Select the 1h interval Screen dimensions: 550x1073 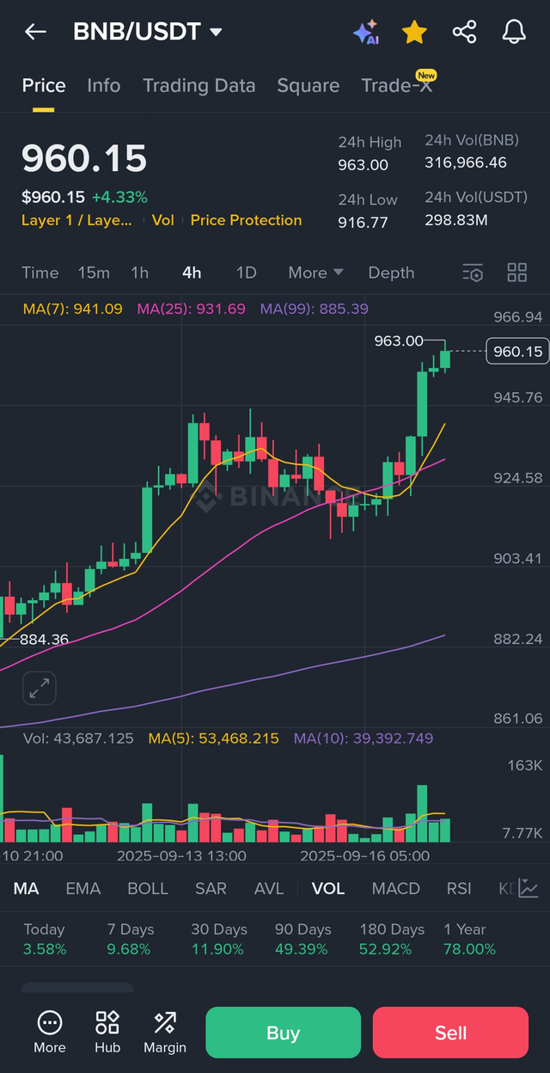pos(140,273)
